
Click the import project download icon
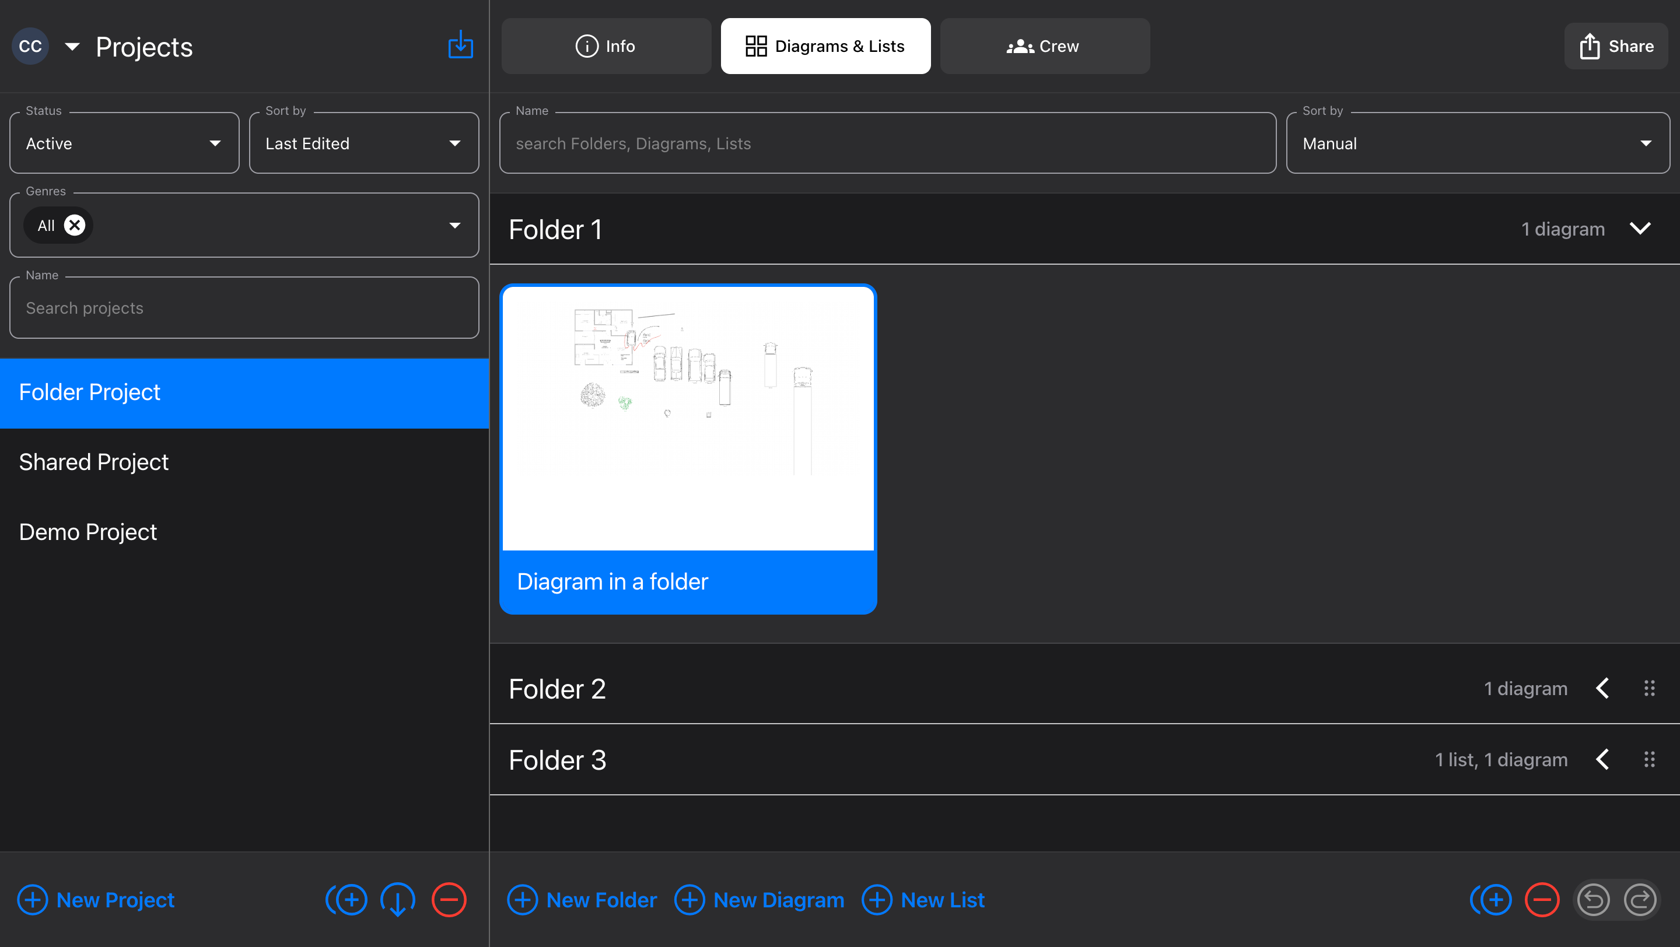pos(460,45)
